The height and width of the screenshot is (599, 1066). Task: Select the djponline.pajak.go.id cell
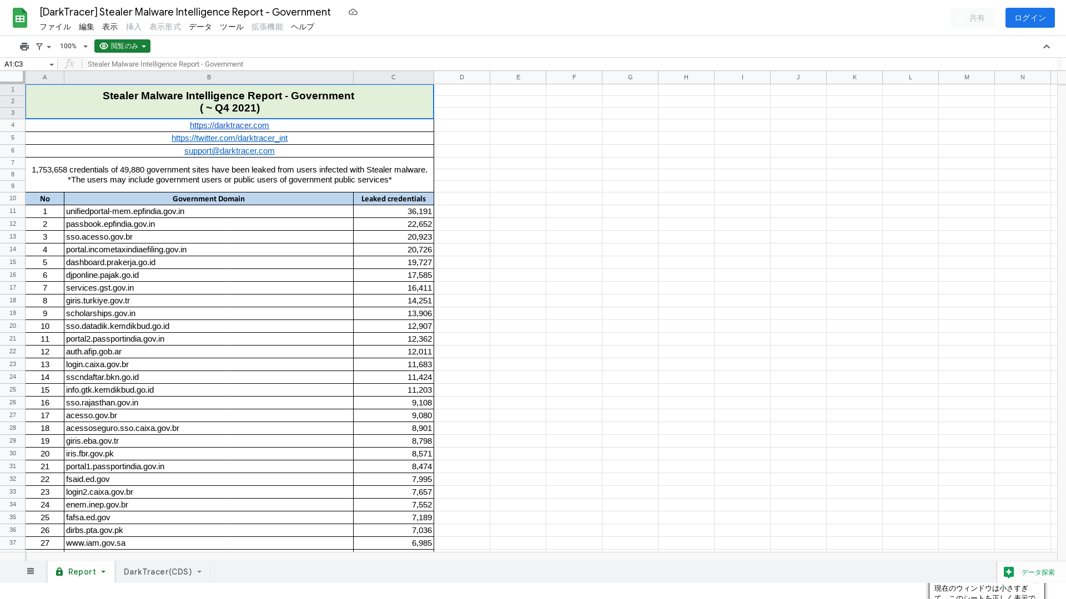point(209,275)
